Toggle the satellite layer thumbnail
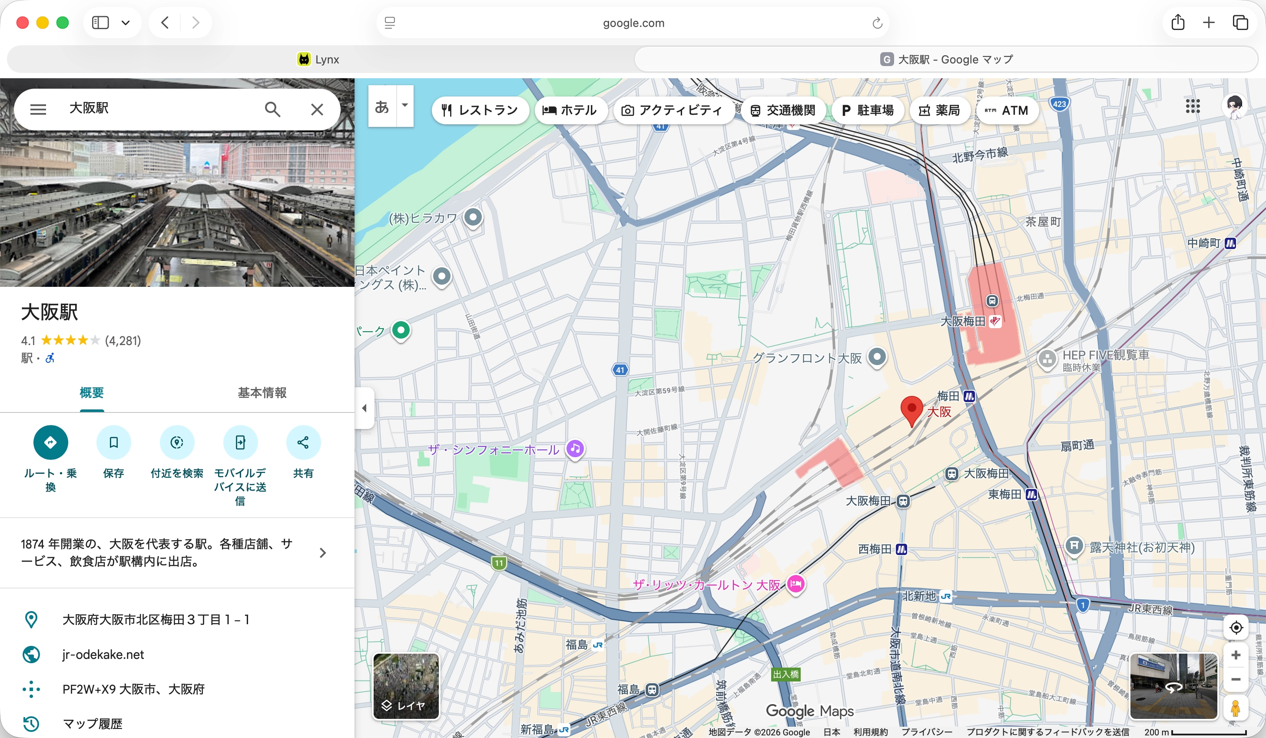Viewport: 1266px width, 738px height. pos(406,686)
